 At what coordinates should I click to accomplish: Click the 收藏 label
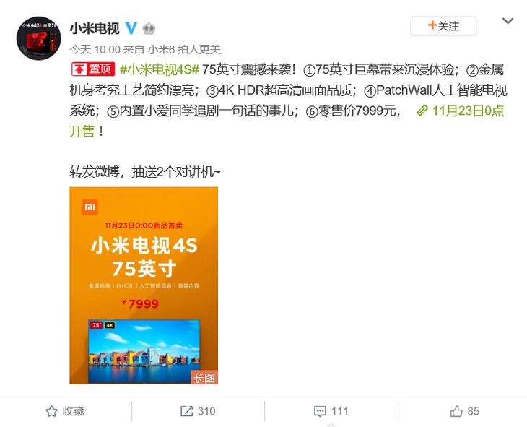[73, 411]
